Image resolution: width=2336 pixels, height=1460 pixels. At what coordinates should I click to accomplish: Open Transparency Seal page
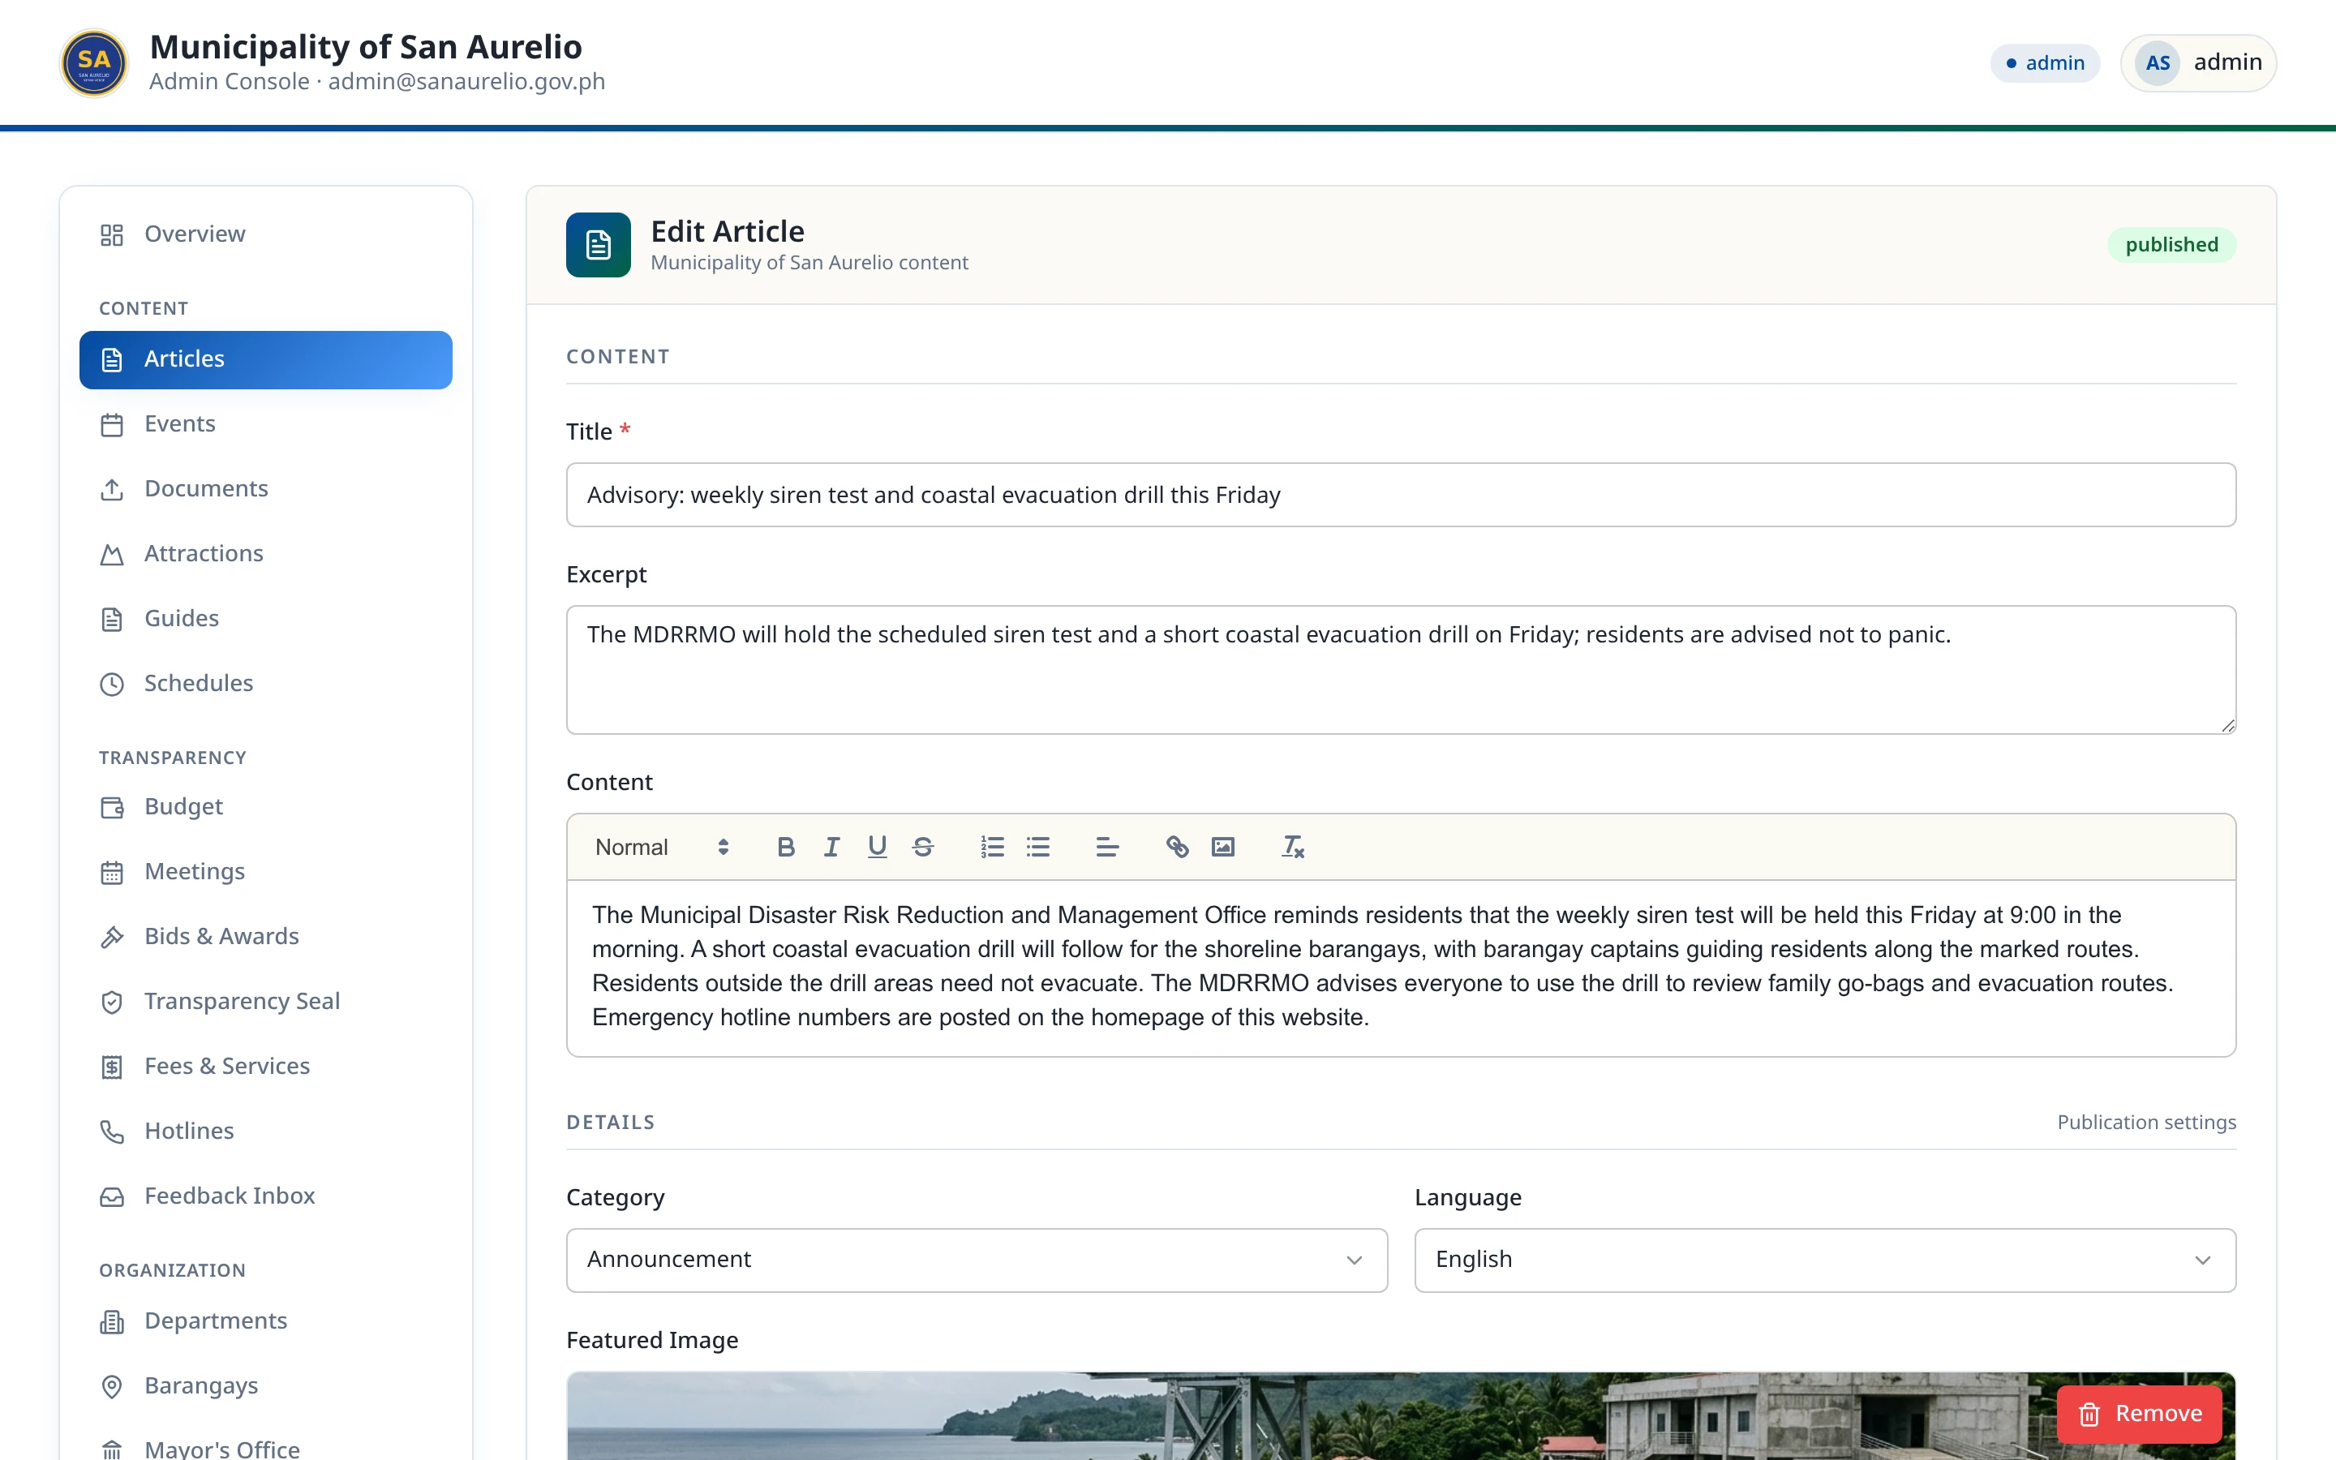[265, 1002]
